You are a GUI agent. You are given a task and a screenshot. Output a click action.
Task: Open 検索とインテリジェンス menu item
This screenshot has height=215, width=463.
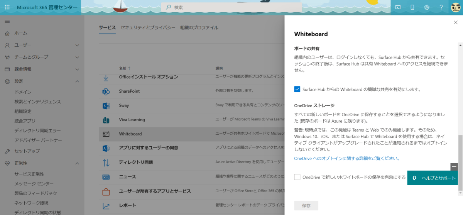point(38,102)
